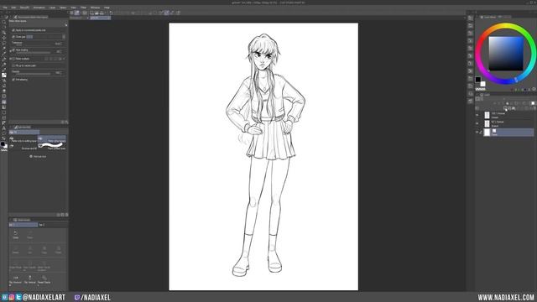Click the Add sub tool button
The image size is (537, 302).
tap(38, 157)
